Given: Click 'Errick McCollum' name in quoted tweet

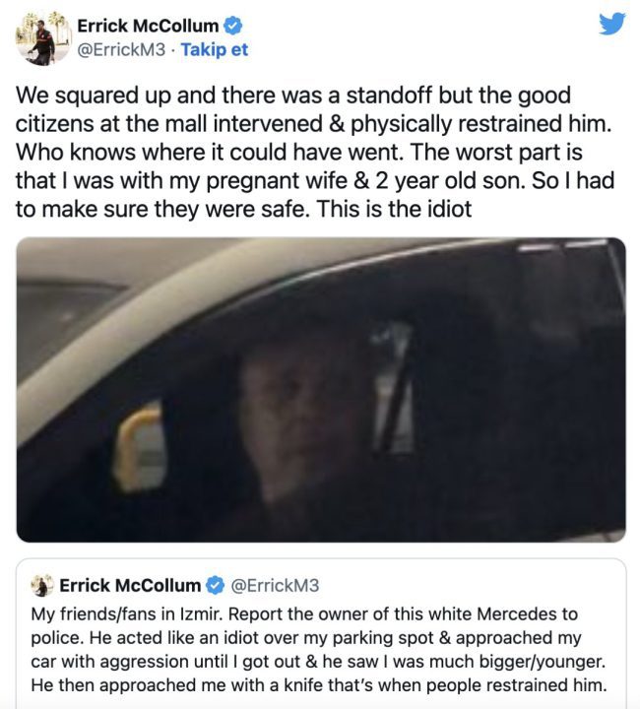Looking at the screenshot, I should tap(130, 585).
